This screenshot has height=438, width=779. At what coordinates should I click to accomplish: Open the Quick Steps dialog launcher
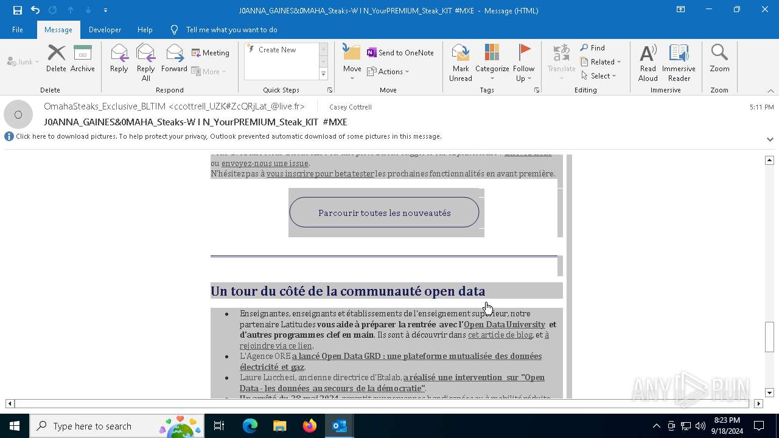(330, 90)
